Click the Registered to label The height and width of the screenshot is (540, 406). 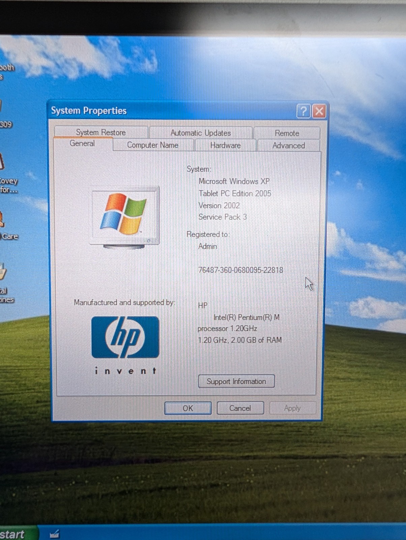pos(208,234)
